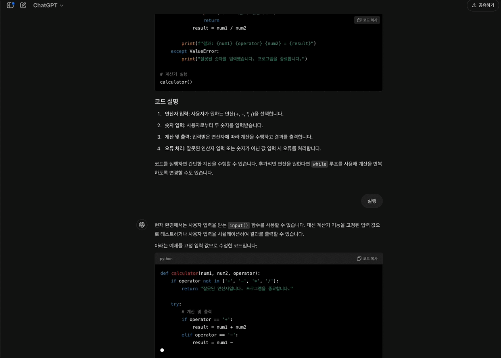Click the streaming white dot indicator
501x358 pixels.
(x=162, y=350)
